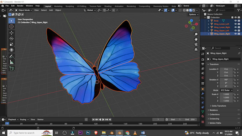Toggle lock on Location X
The height and width of the screenshot is (136, 242).
(235, 69)
